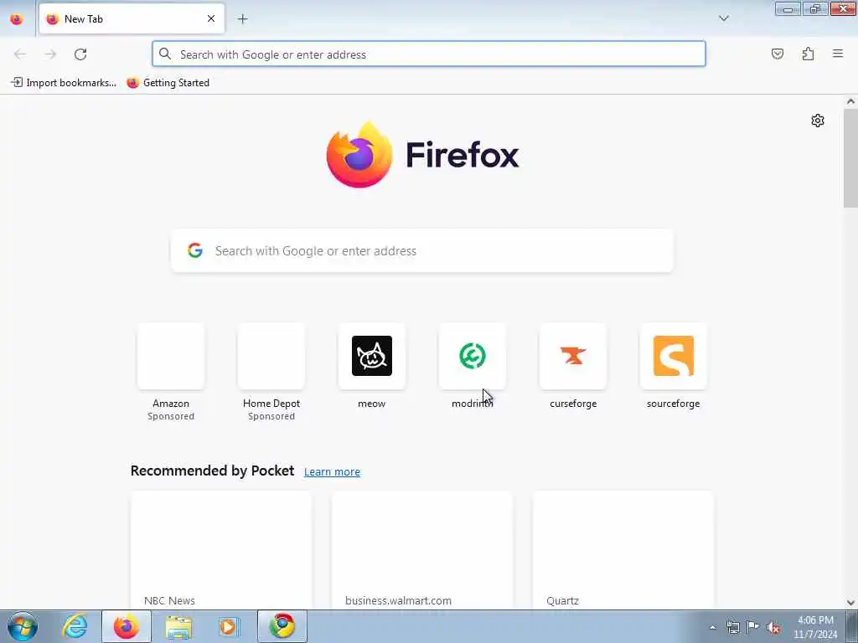Screen dimensions: 858x643
Task: Open Windows Media Player taskbar icon
Action: click(229, 626)
